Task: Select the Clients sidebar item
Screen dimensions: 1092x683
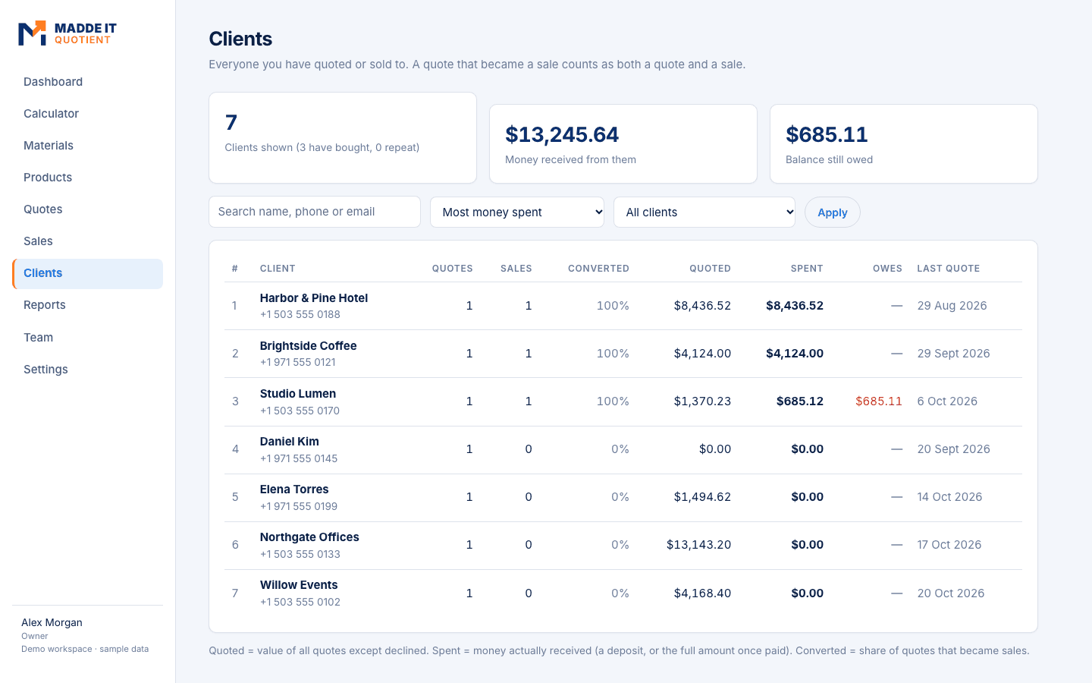Action: [x=87, y=273]
